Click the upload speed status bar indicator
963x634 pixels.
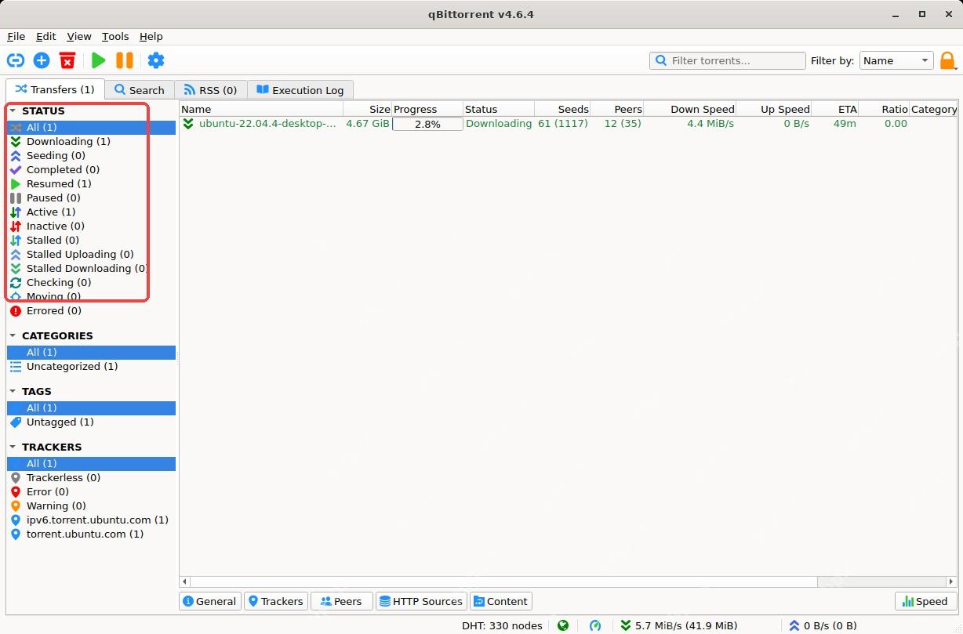823,625
